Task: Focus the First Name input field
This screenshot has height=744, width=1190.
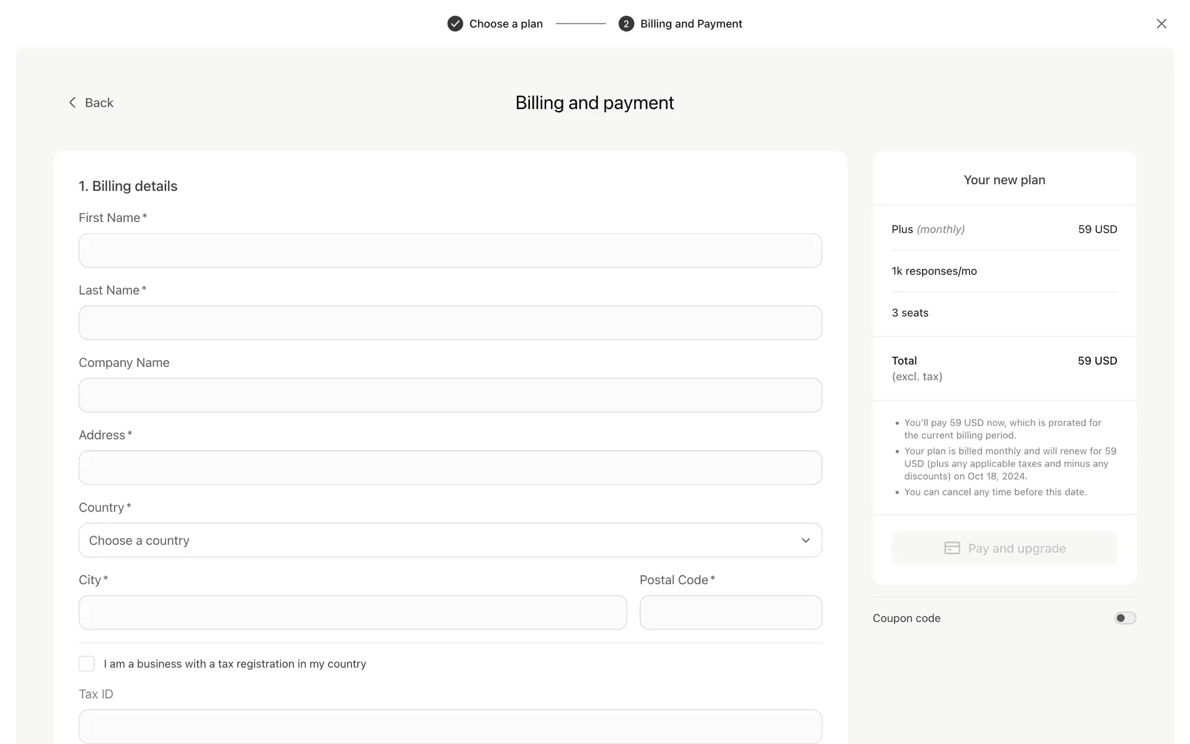Action: click(x=450, y=250)
